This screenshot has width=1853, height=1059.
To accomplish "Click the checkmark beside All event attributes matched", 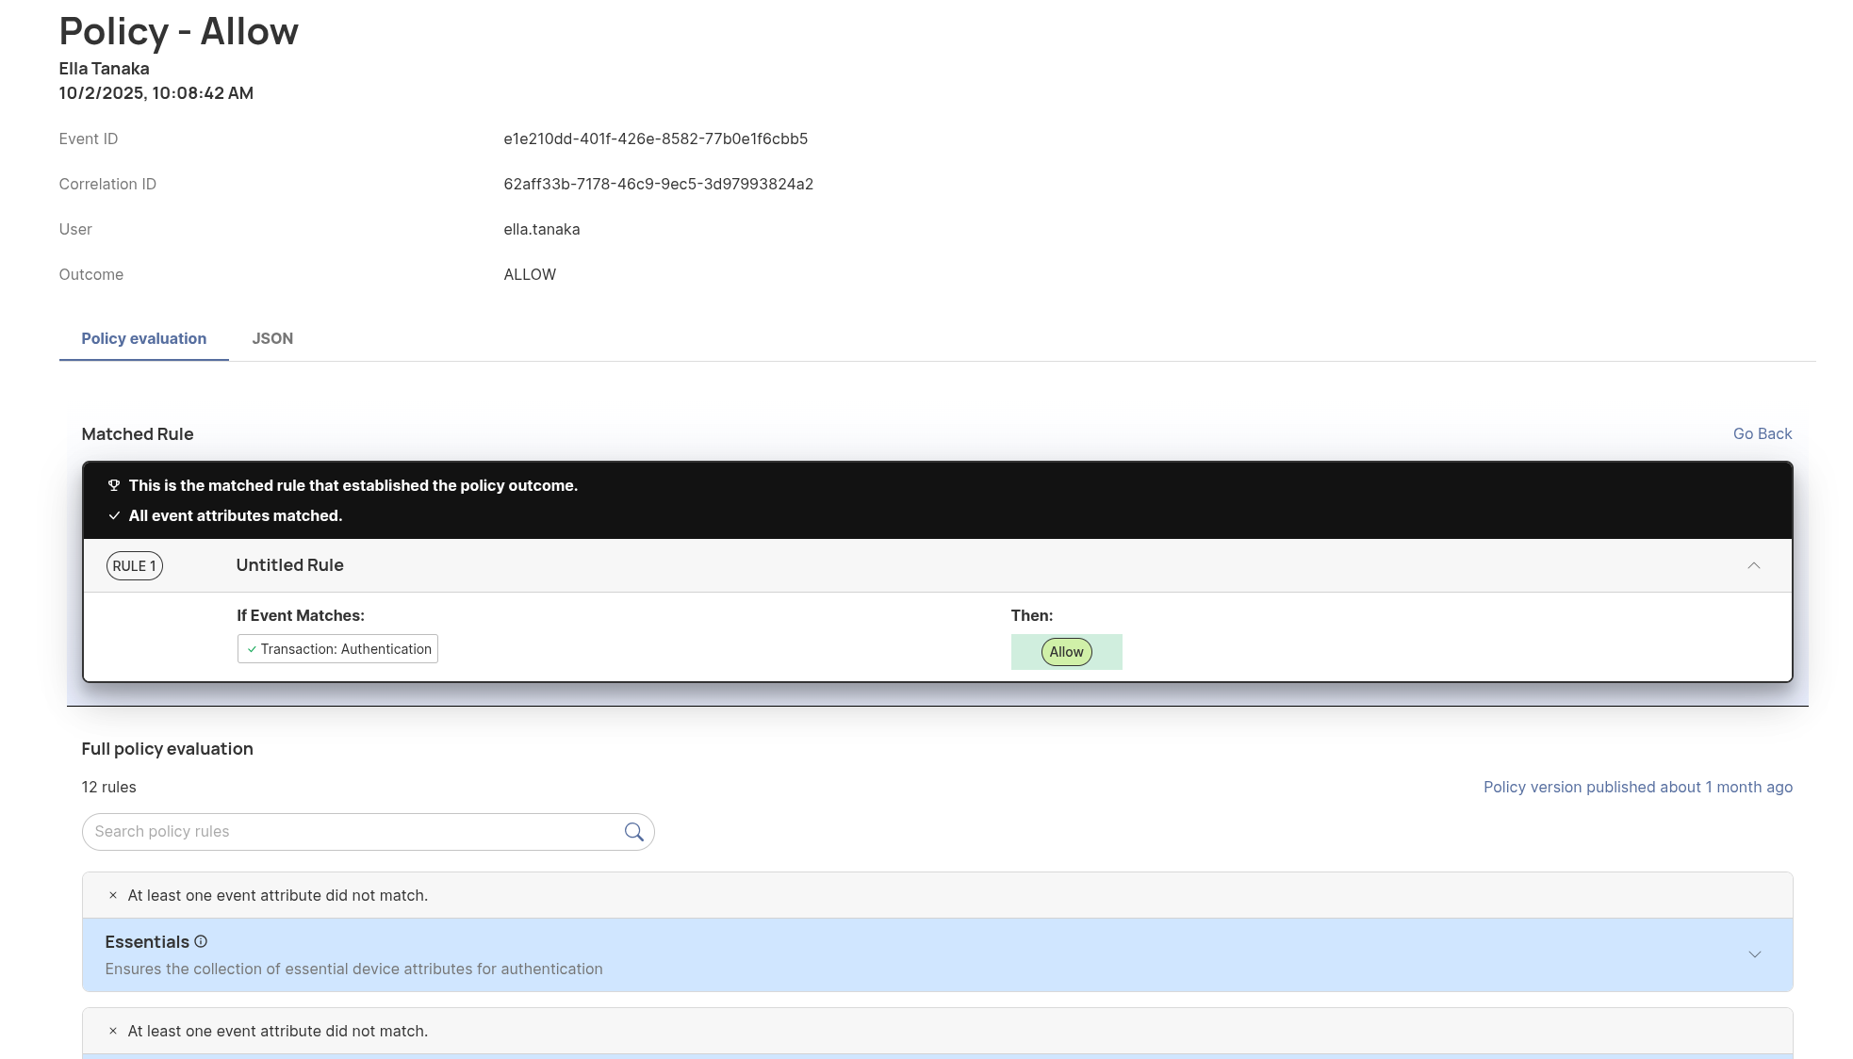I will (x=114, y=515).
